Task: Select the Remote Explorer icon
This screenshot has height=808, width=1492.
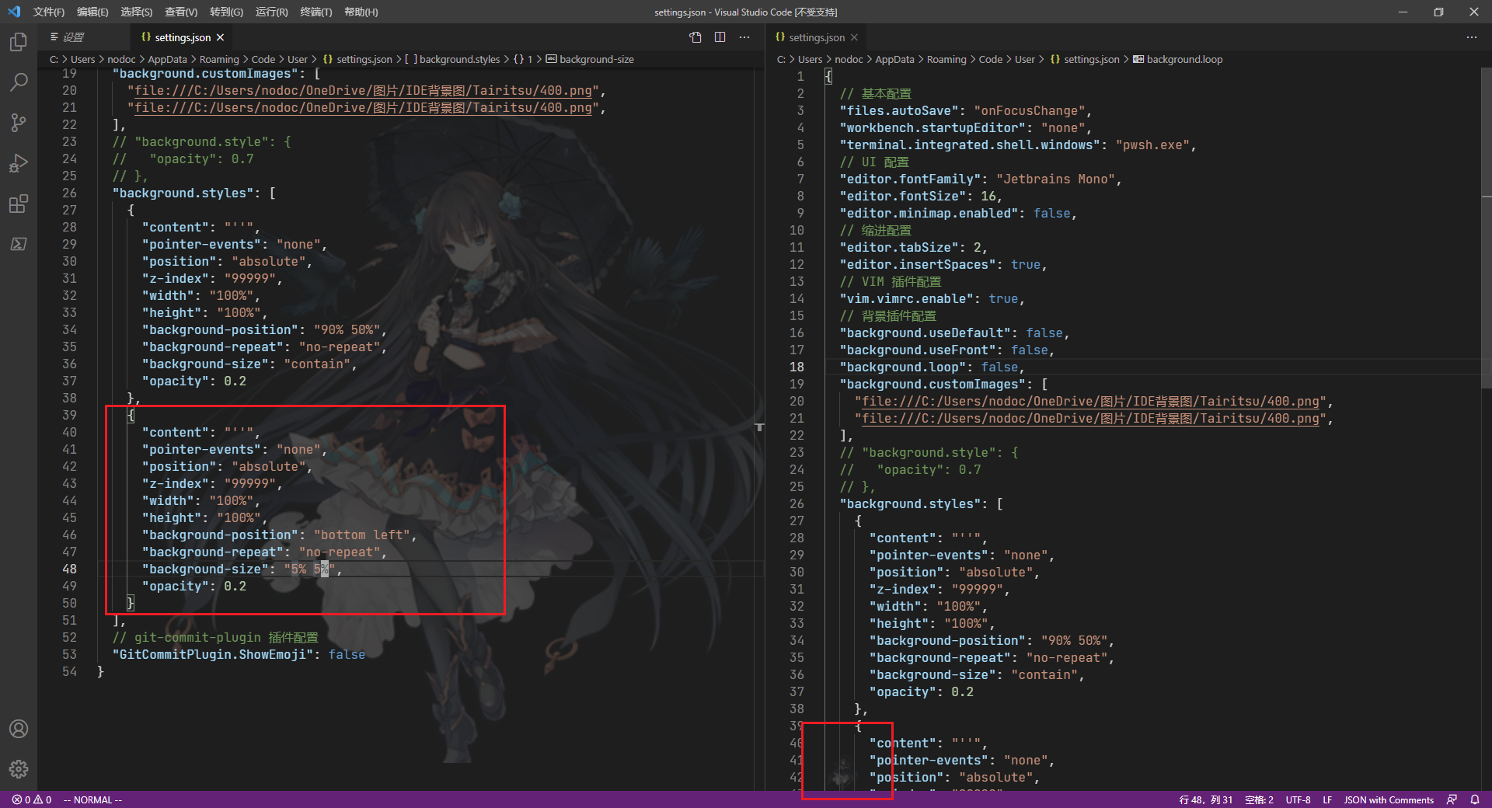Action: coord(19,244)
